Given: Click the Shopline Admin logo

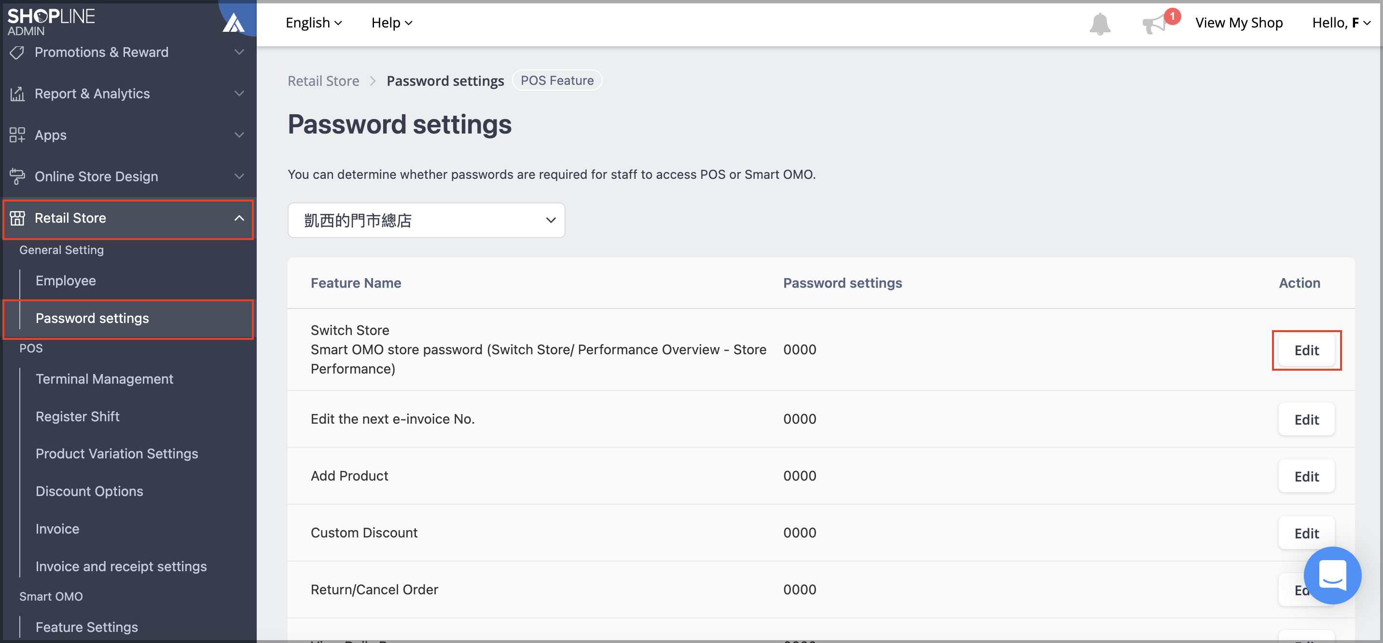Looking at the screenshot, I should (x=51, y=22).
